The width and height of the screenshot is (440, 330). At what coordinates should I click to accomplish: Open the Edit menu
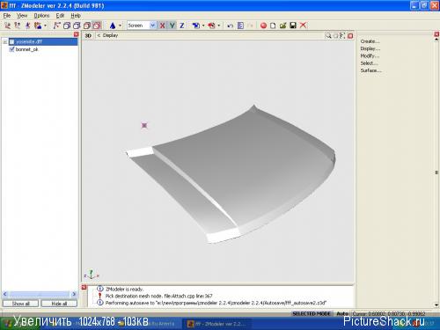60,16
